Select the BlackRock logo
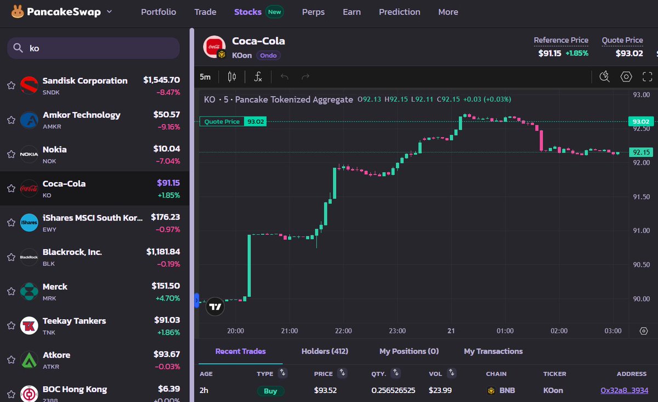 (29, 257)
